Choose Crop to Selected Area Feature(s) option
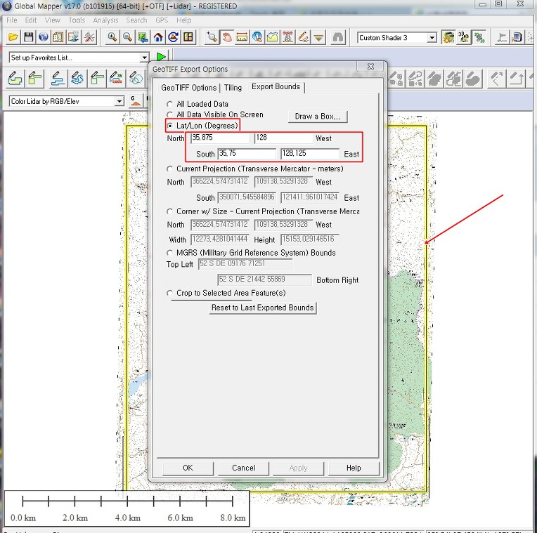This screenshot has height=533, width=537. [x=170, y=293]
